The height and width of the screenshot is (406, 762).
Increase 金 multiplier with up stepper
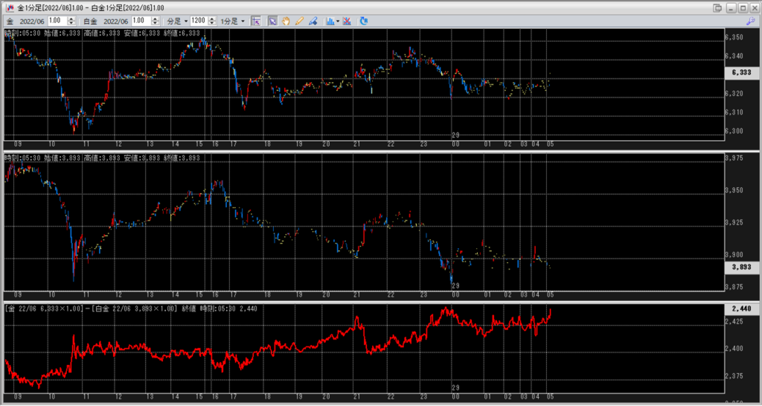[71, 19]
